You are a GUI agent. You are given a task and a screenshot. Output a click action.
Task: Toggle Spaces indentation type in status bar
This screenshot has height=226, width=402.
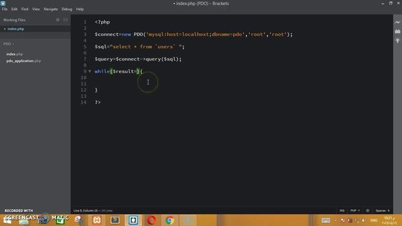381,211
